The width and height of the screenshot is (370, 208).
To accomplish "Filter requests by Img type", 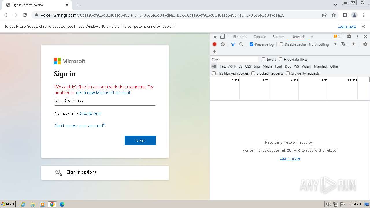I will pos(257,66).
